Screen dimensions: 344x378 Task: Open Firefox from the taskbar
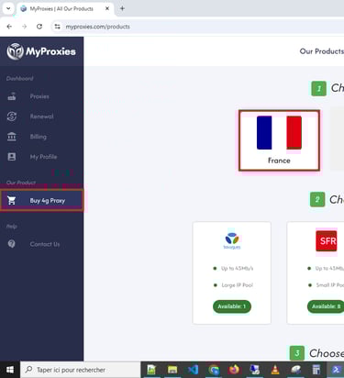(234, 370)
